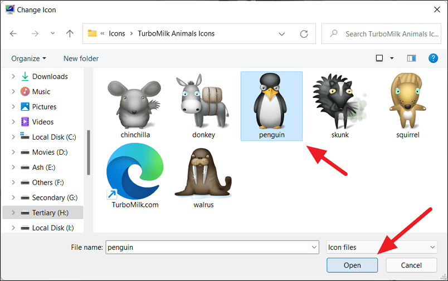Image resolution: width=448 pixels, height=281 pixels.
Task: Refresh the TurboMilk Animals Icons folder
Action: pyautogui.click(x=304, y=34)
